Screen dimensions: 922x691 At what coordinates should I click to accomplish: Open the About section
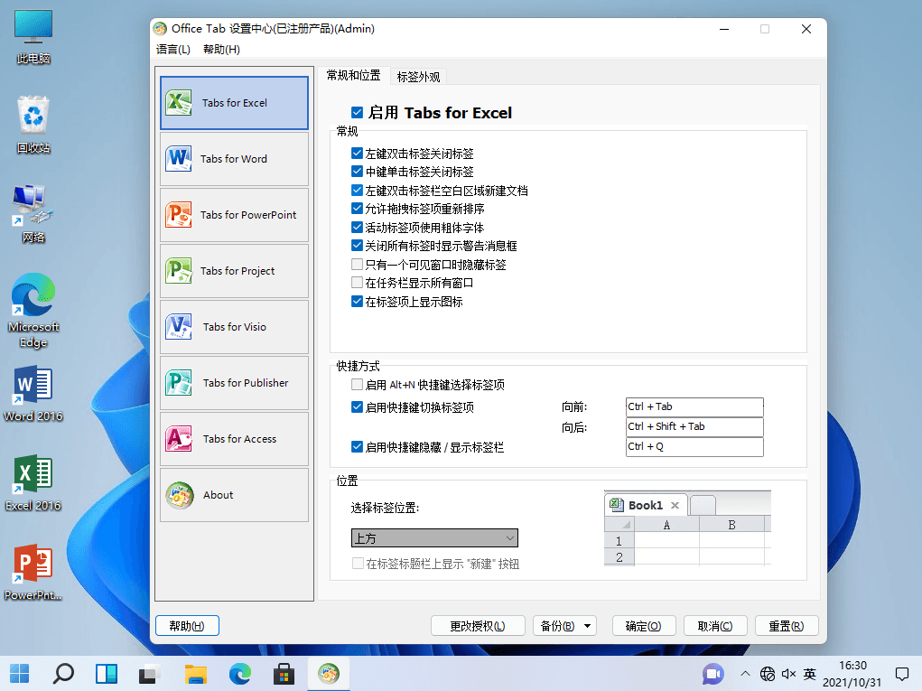(x=234, y=495)
